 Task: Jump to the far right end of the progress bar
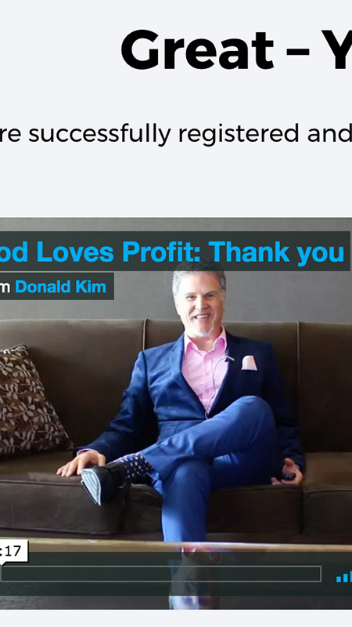click(x=318, y=574)
